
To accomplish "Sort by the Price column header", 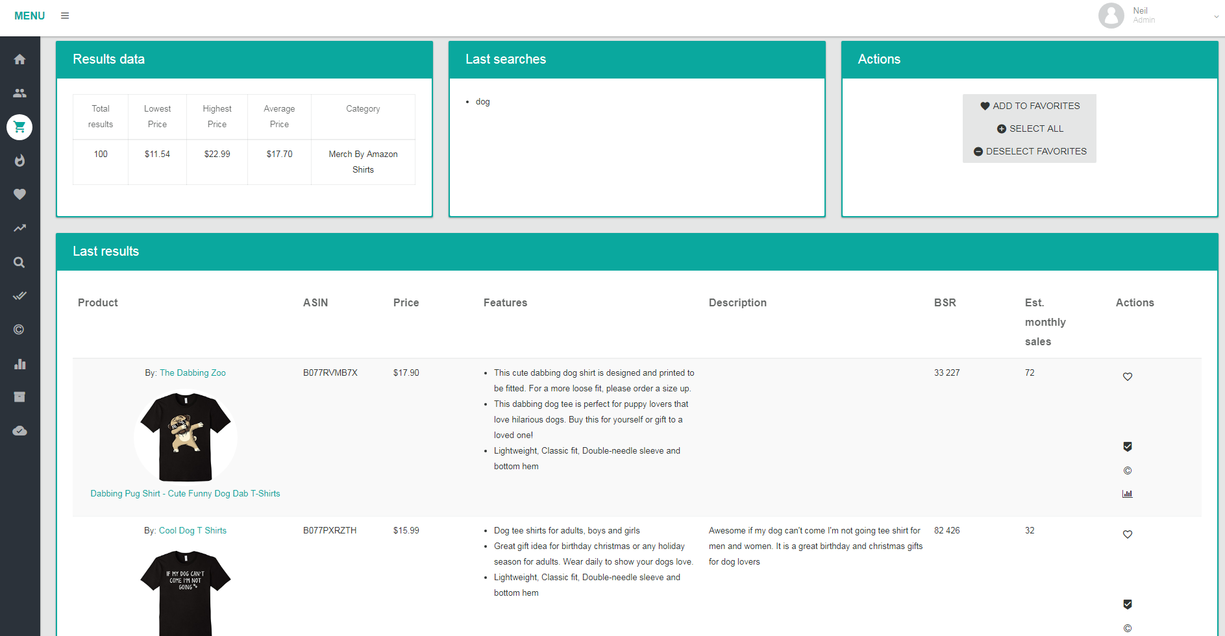I will (406, 302).
